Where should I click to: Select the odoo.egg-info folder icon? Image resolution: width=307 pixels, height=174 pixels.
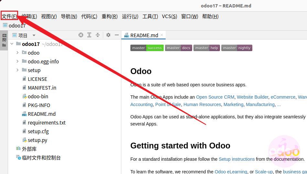tap(24, 61)
